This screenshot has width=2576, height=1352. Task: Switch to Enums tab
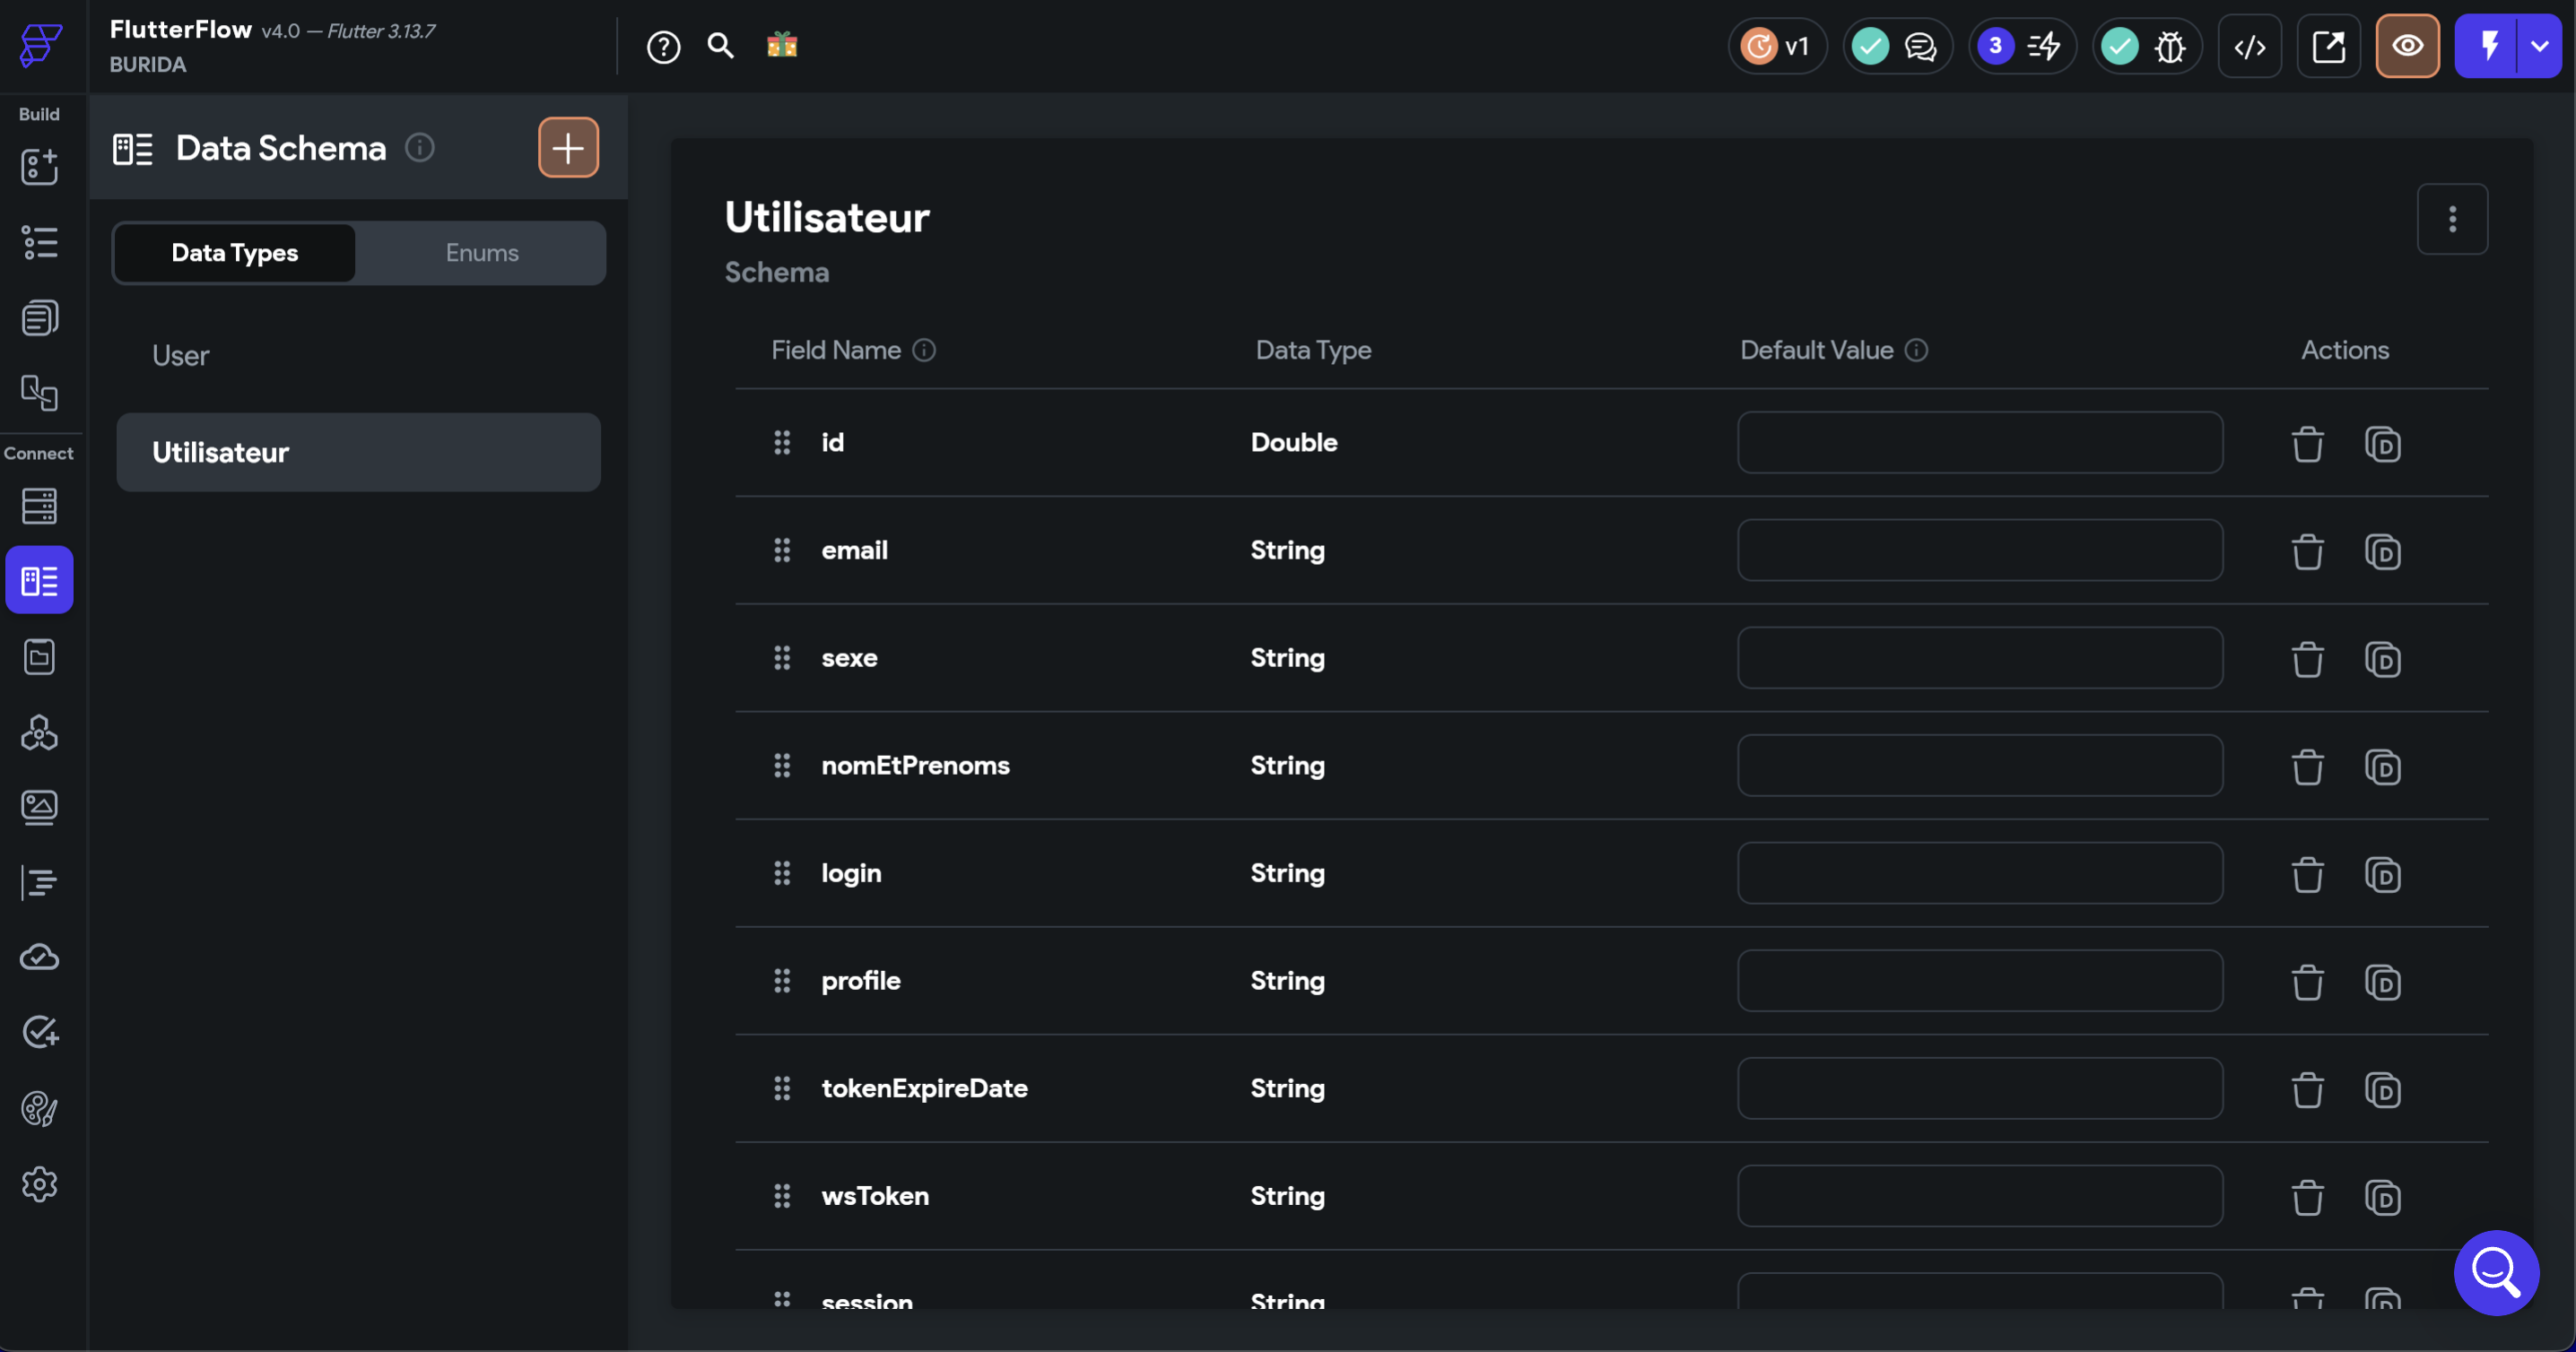pos(482,253)
